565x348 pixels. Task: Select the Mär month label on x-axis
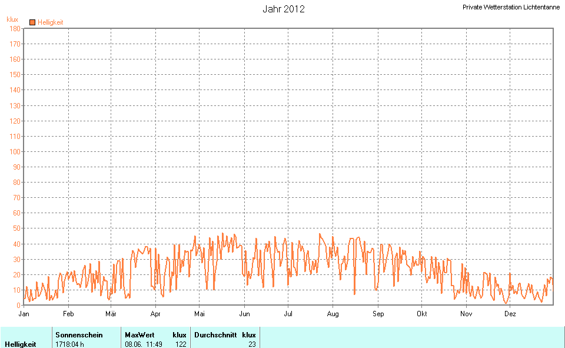click(x=111, y=314)
